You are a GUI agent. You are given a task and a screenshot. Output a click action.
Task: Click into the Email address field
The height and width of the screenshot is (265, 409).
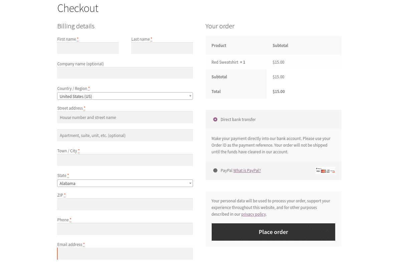125,253
